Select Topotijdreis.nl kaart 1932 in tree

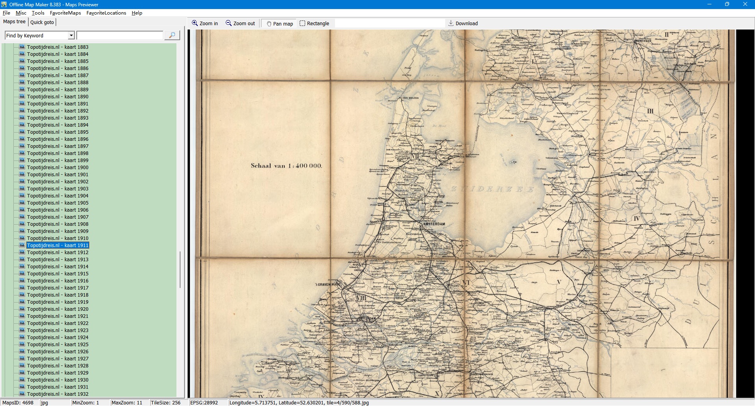click(x=57, y=394)
